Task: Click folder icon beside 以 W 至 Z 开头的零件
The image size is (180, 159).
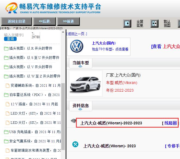Action: [x=6, y=76]
